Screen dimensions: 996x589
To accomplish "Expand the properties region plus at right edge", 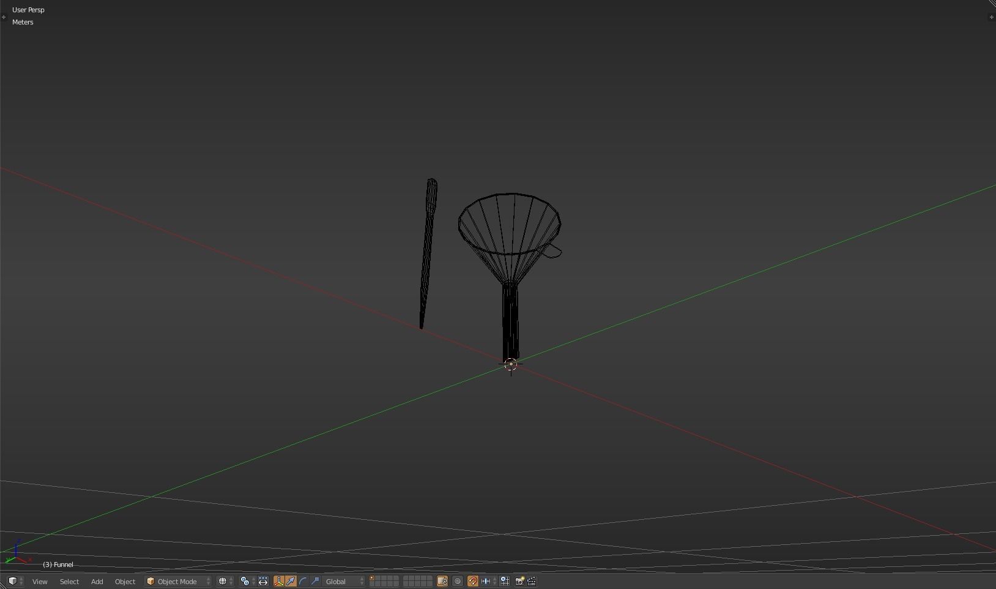I will pos(991,17).
